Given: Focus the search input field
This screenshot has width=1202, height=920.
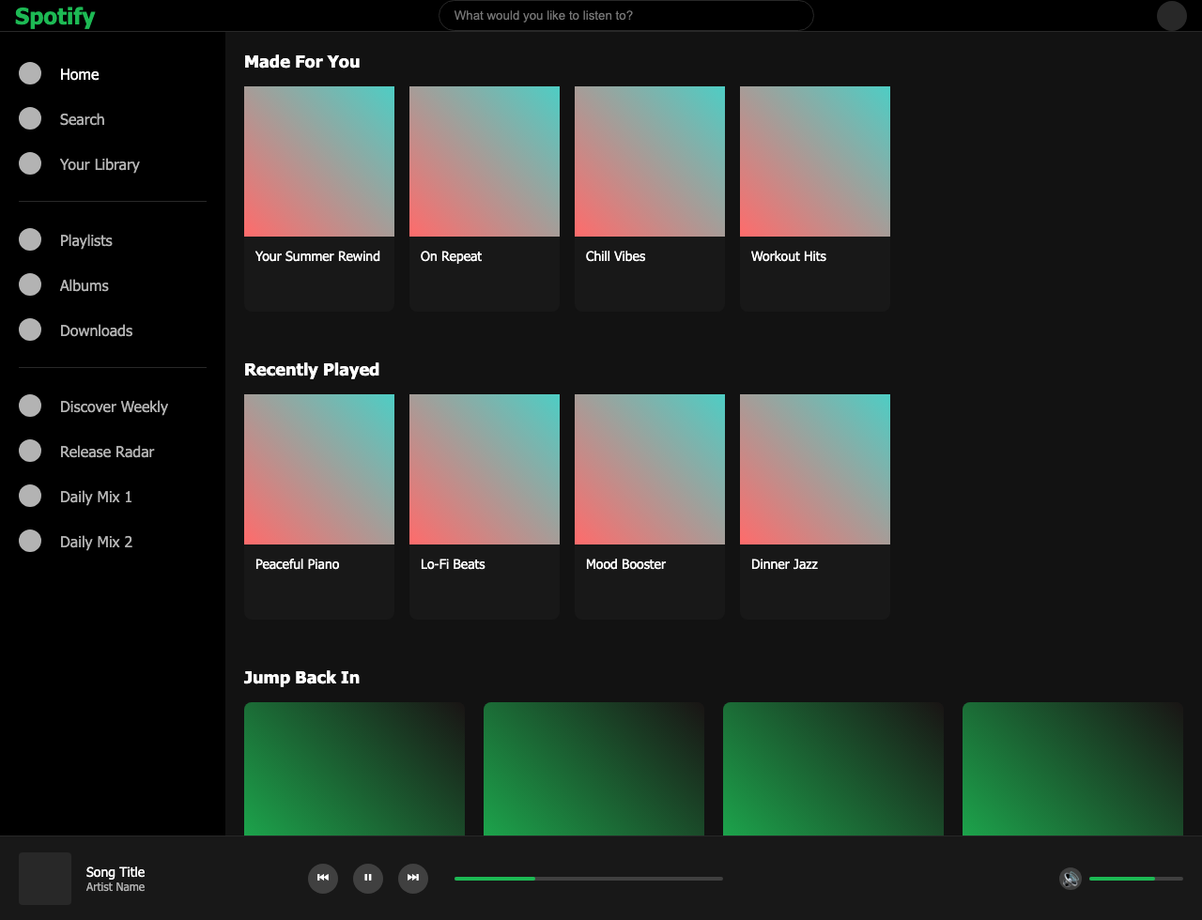Looking at the screenshot, I should tap(625, 16).
